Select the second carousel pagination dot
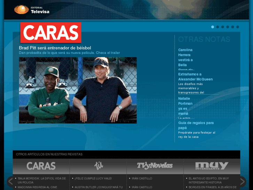This screenshot has height=190, width=253. pyautogui.click(x=218, y=27)
